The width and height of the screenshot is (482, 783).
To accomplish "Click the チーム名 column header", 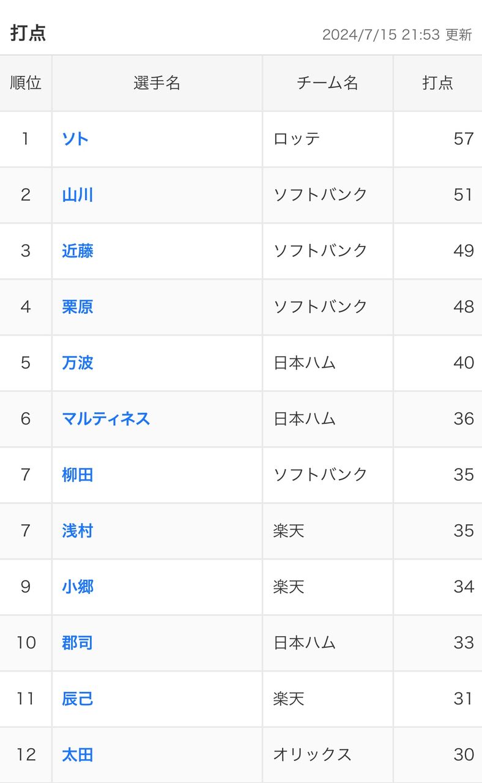I will coord(328,83).
